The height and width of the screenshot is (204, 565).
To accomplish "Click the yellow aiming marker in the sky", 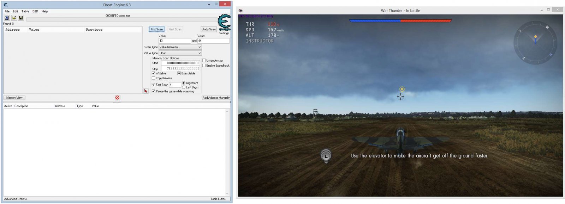I will tap(402, 89).
